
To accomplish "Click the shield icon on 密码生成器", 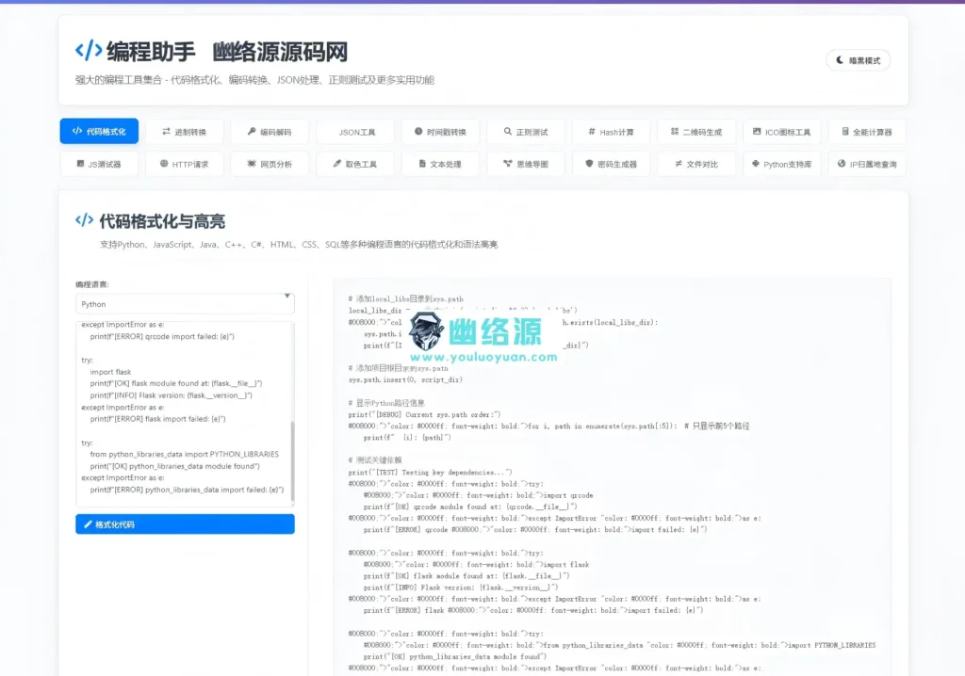I will 589,164.
